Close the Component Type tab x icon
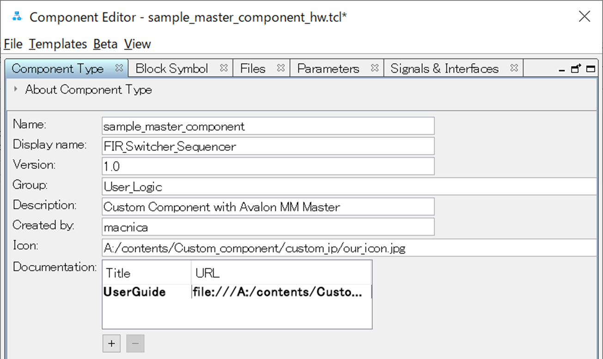Viewport: 603px width, 359px height. pos(119,68)
